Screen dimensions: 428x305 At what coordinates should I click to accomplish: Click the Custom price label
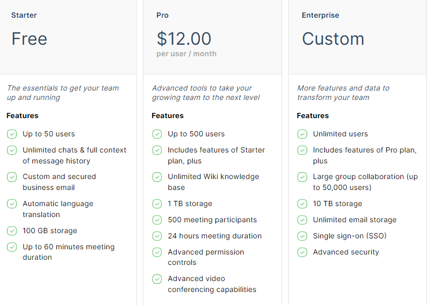pos(333,39)
